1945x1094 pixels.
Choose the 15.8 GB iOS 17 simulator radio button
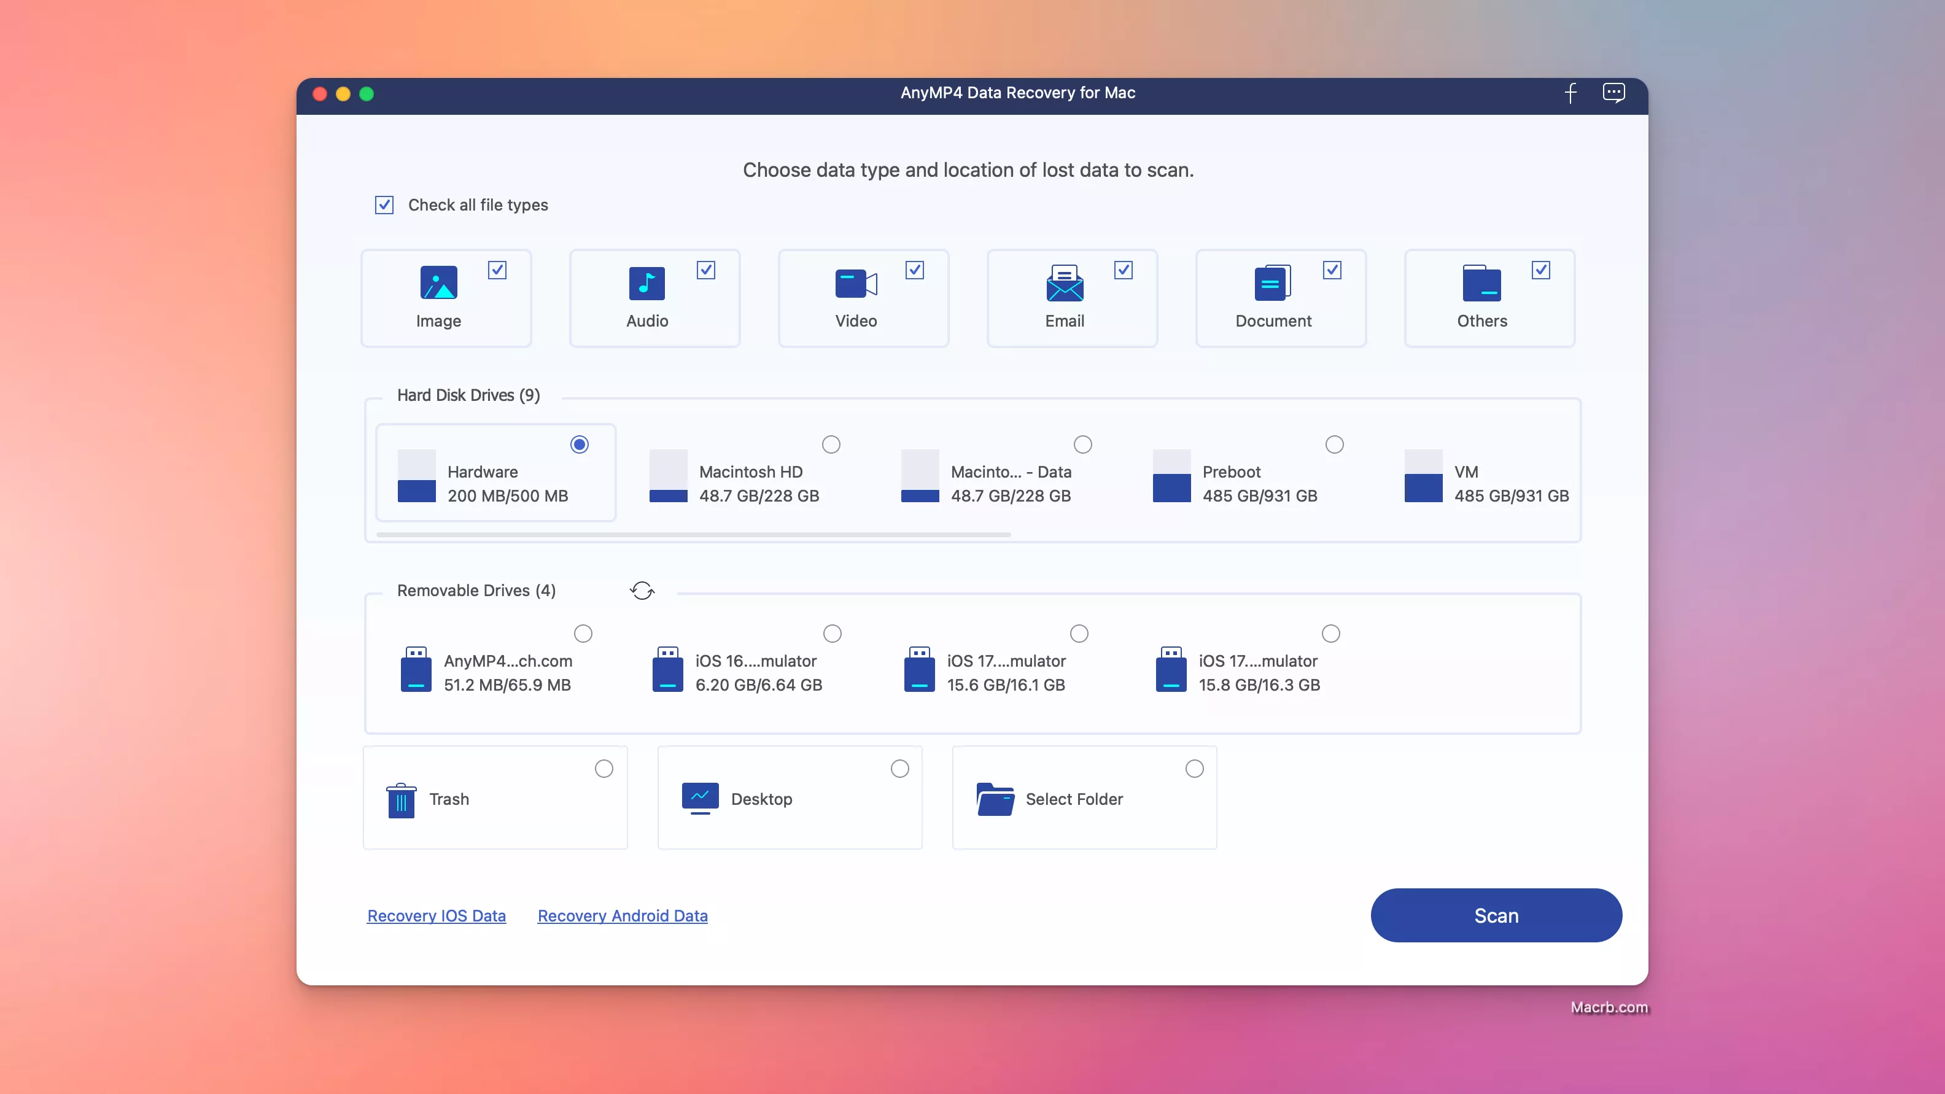pyautogui.click(x=1331, y=634)
